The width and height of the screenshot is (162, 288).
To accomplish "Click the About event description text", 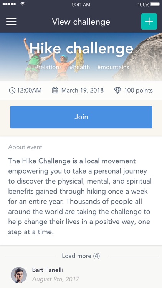I will [x=79, y=196].
